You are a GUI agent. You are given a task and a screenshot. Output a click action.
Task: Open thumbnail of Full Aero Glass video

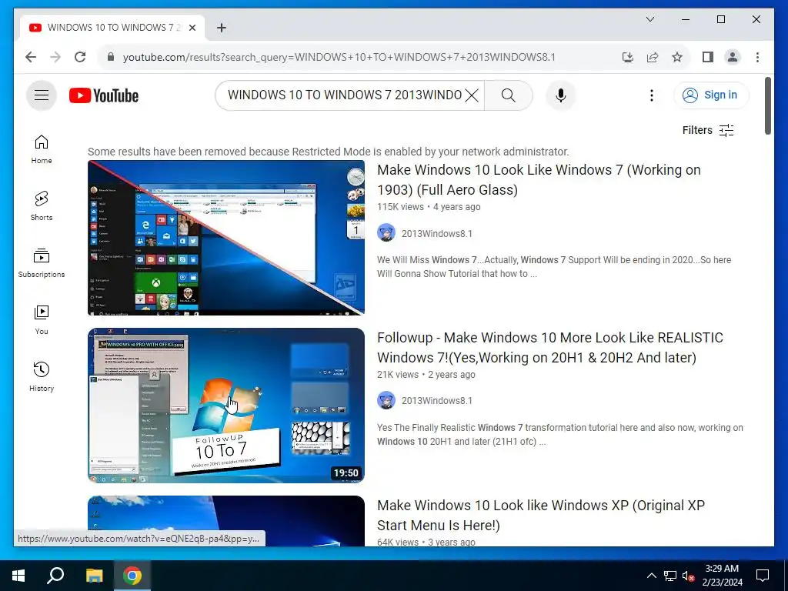[226, 238]
